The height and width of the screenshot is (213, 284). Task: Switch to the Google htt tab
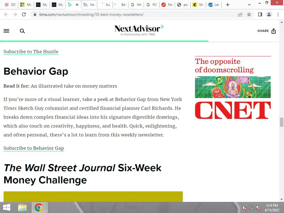coord(136,5)
